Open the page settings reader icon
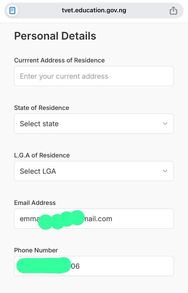Image resolution: width=188 pixels, height=293 pixels. [x=12, y=10]
